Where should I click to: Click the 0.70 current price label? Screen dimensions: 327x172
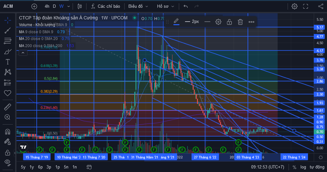click(x=320, y=132)
